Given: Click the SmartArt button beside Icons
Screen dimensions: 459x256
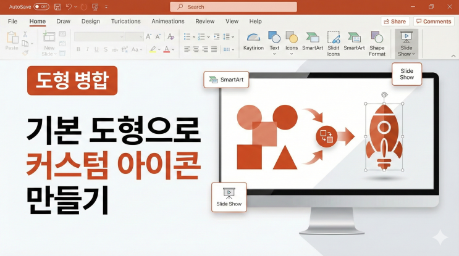Looking at the screenshot, I should tap(313, 41).
